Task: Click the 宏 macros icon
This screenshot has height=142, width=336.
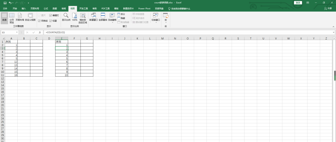Action: pyautogui.click(x=166, y=15)
